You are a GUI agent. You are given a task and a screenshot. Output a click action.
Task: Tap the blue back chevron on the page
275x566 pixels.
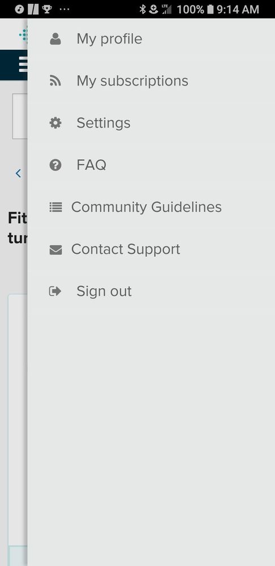tap(18, 173)
